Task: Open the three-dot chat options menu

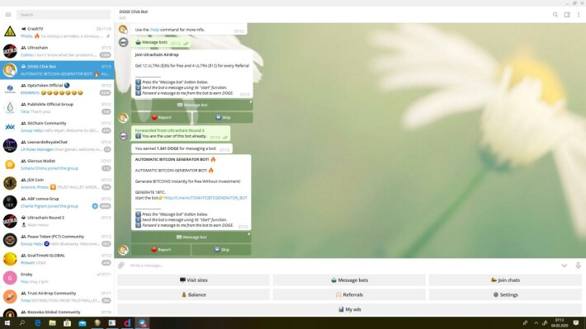Action: (x=579, y=15)
